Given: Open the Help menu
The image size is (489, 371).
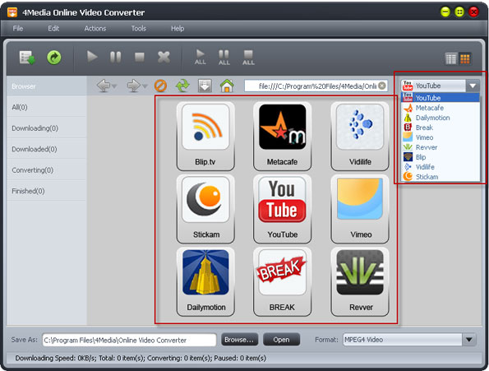Looking at the screenshot, I should (x=178, y=29).
